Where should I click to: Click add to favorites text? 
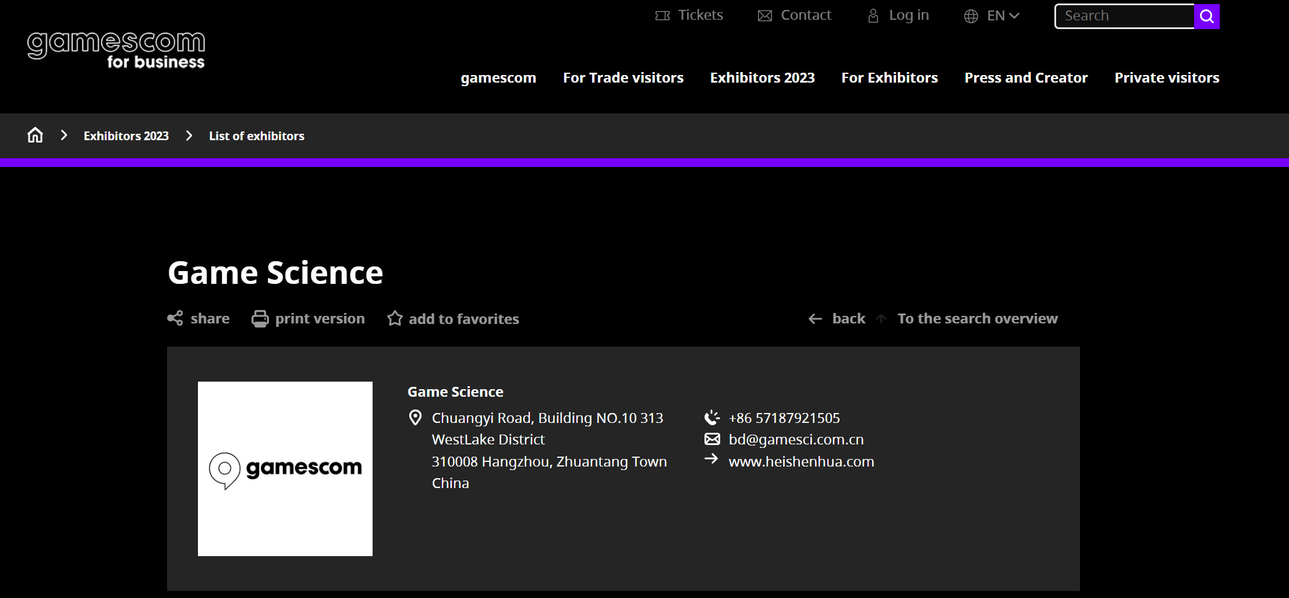464,319
